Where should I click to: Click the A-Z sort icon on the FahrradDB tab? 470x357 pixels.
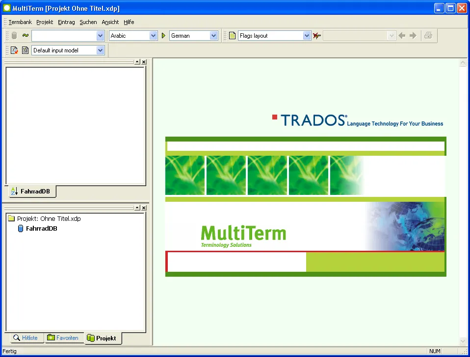coord(14,191)
